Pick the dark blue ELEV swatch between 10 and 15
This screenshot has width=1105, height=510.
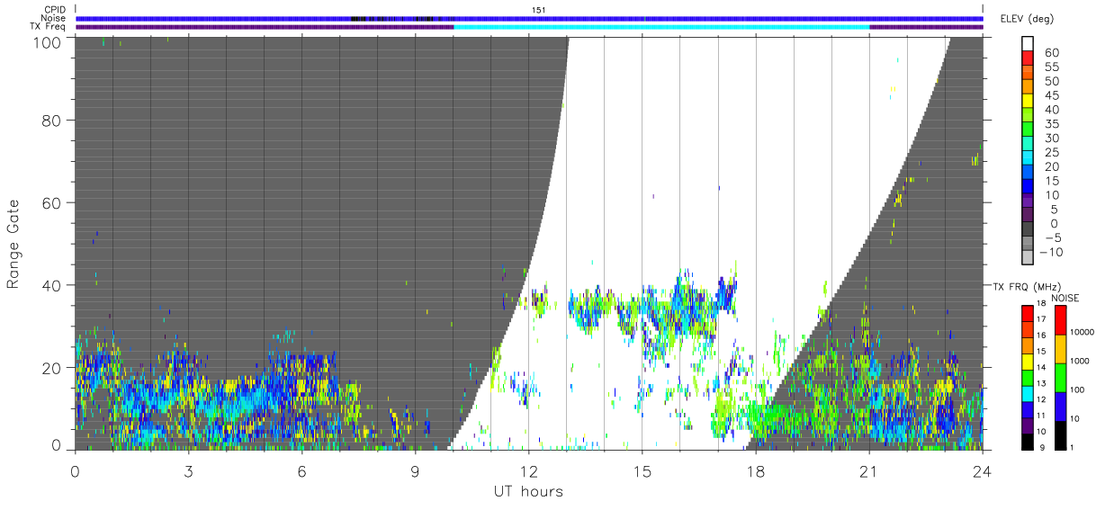(1029, 188)
